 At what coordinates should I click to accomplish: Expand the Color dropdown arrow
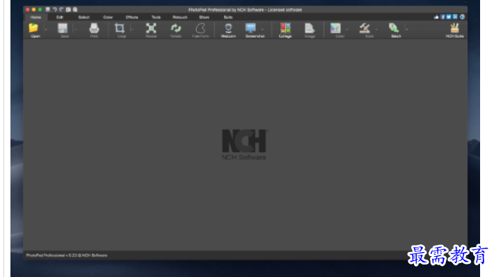[x=347, y=29]
